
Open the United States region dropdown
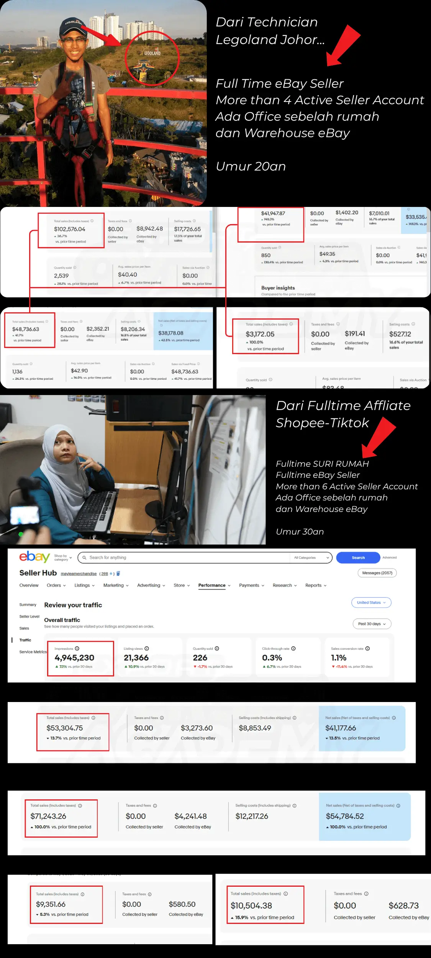click(x=371, y=602)
